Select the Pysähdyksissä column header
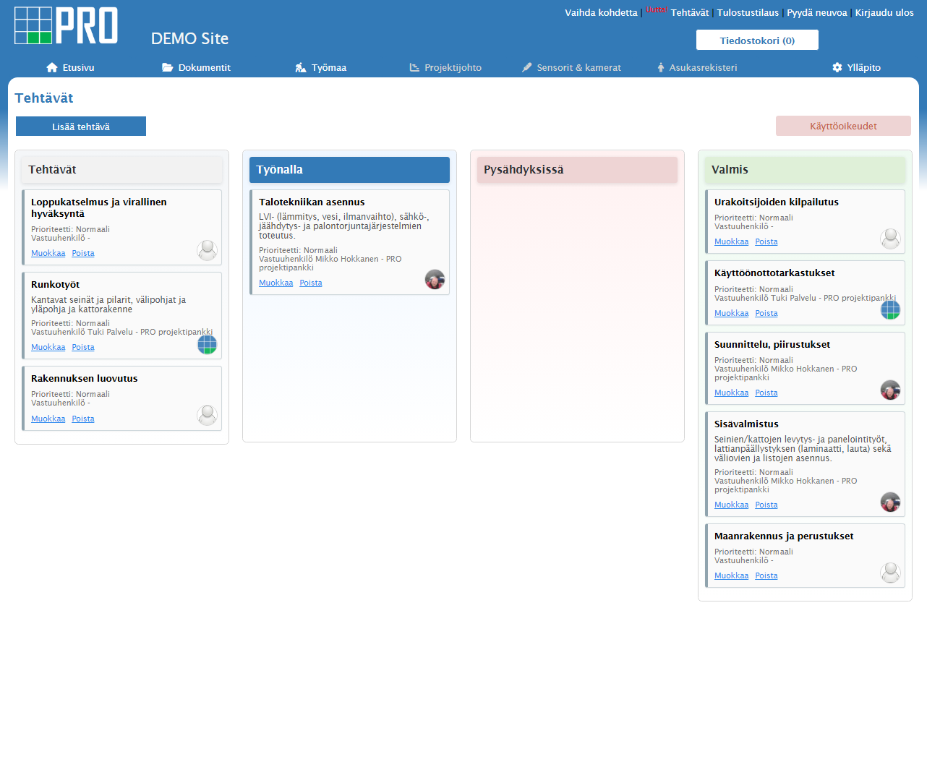The height and width of the screenshot is (775, 927). (x=577, y=170)
